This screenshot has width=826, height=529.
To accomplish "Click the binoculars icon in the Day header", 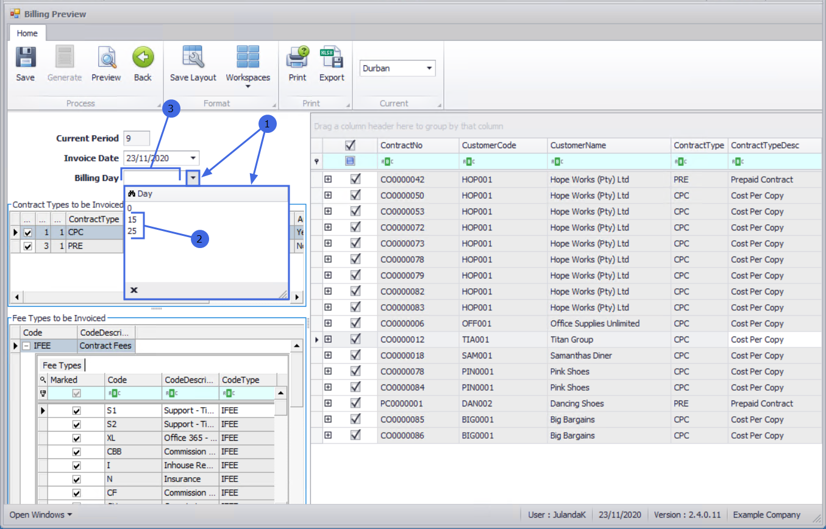I will tap(132, 193).
